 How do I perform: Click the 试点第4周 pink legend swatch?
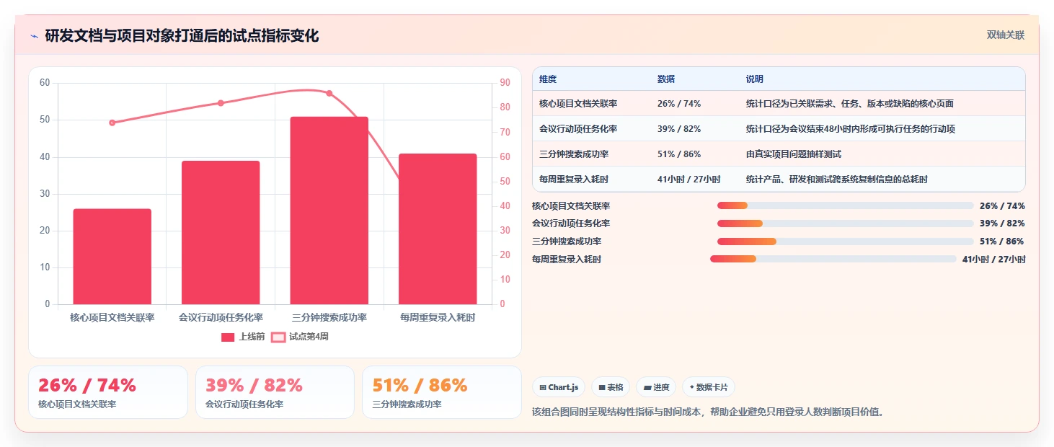(x=278, y=337)
